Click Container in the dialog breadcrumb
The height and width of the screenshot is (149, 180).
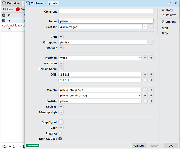click(37, 3)
